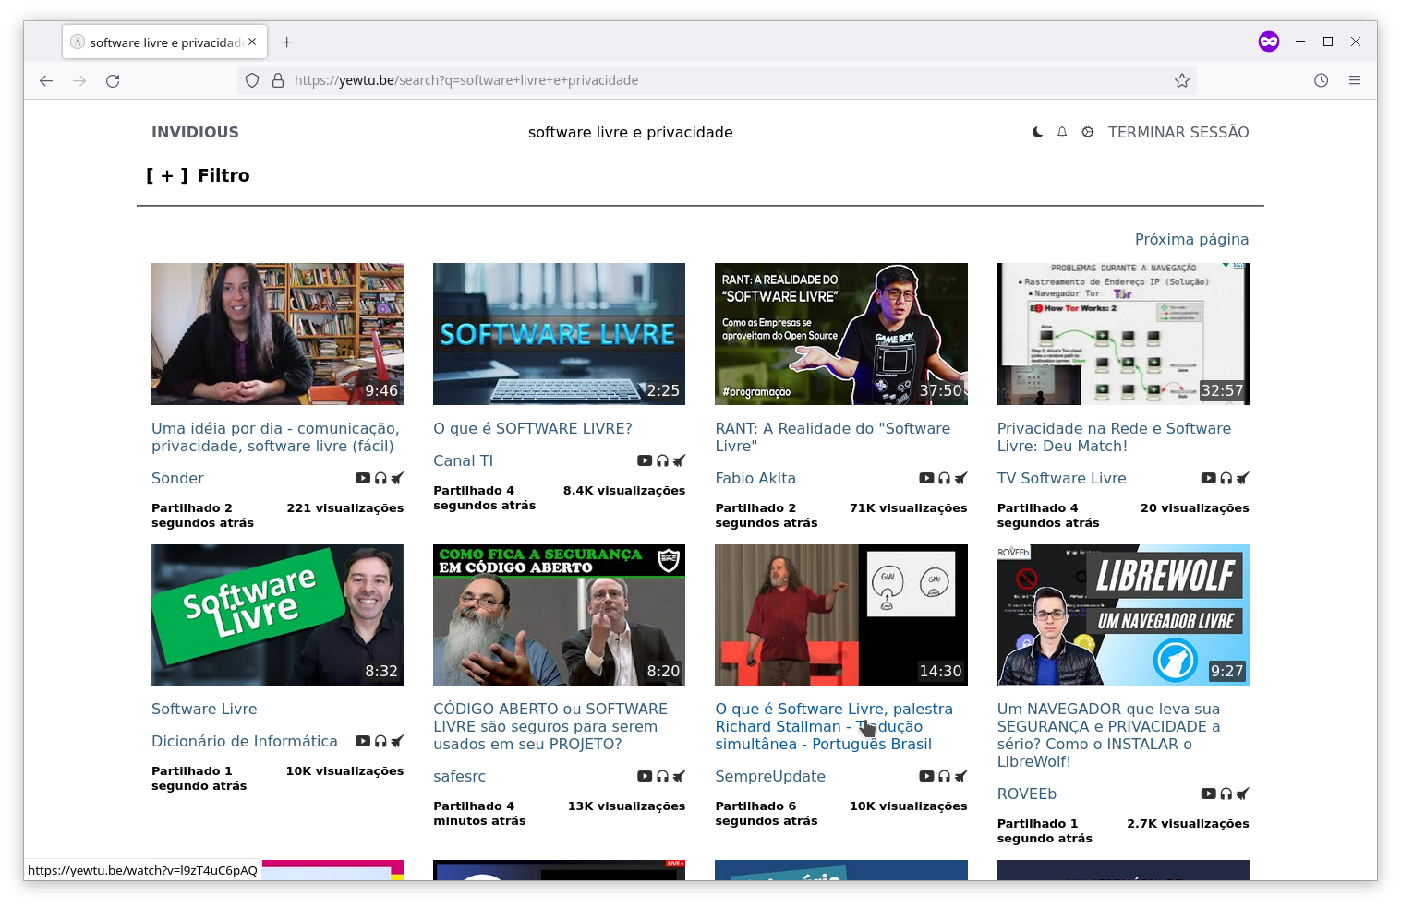Audio mode icon for TV Software Livre video

[x=1226, y=478]
